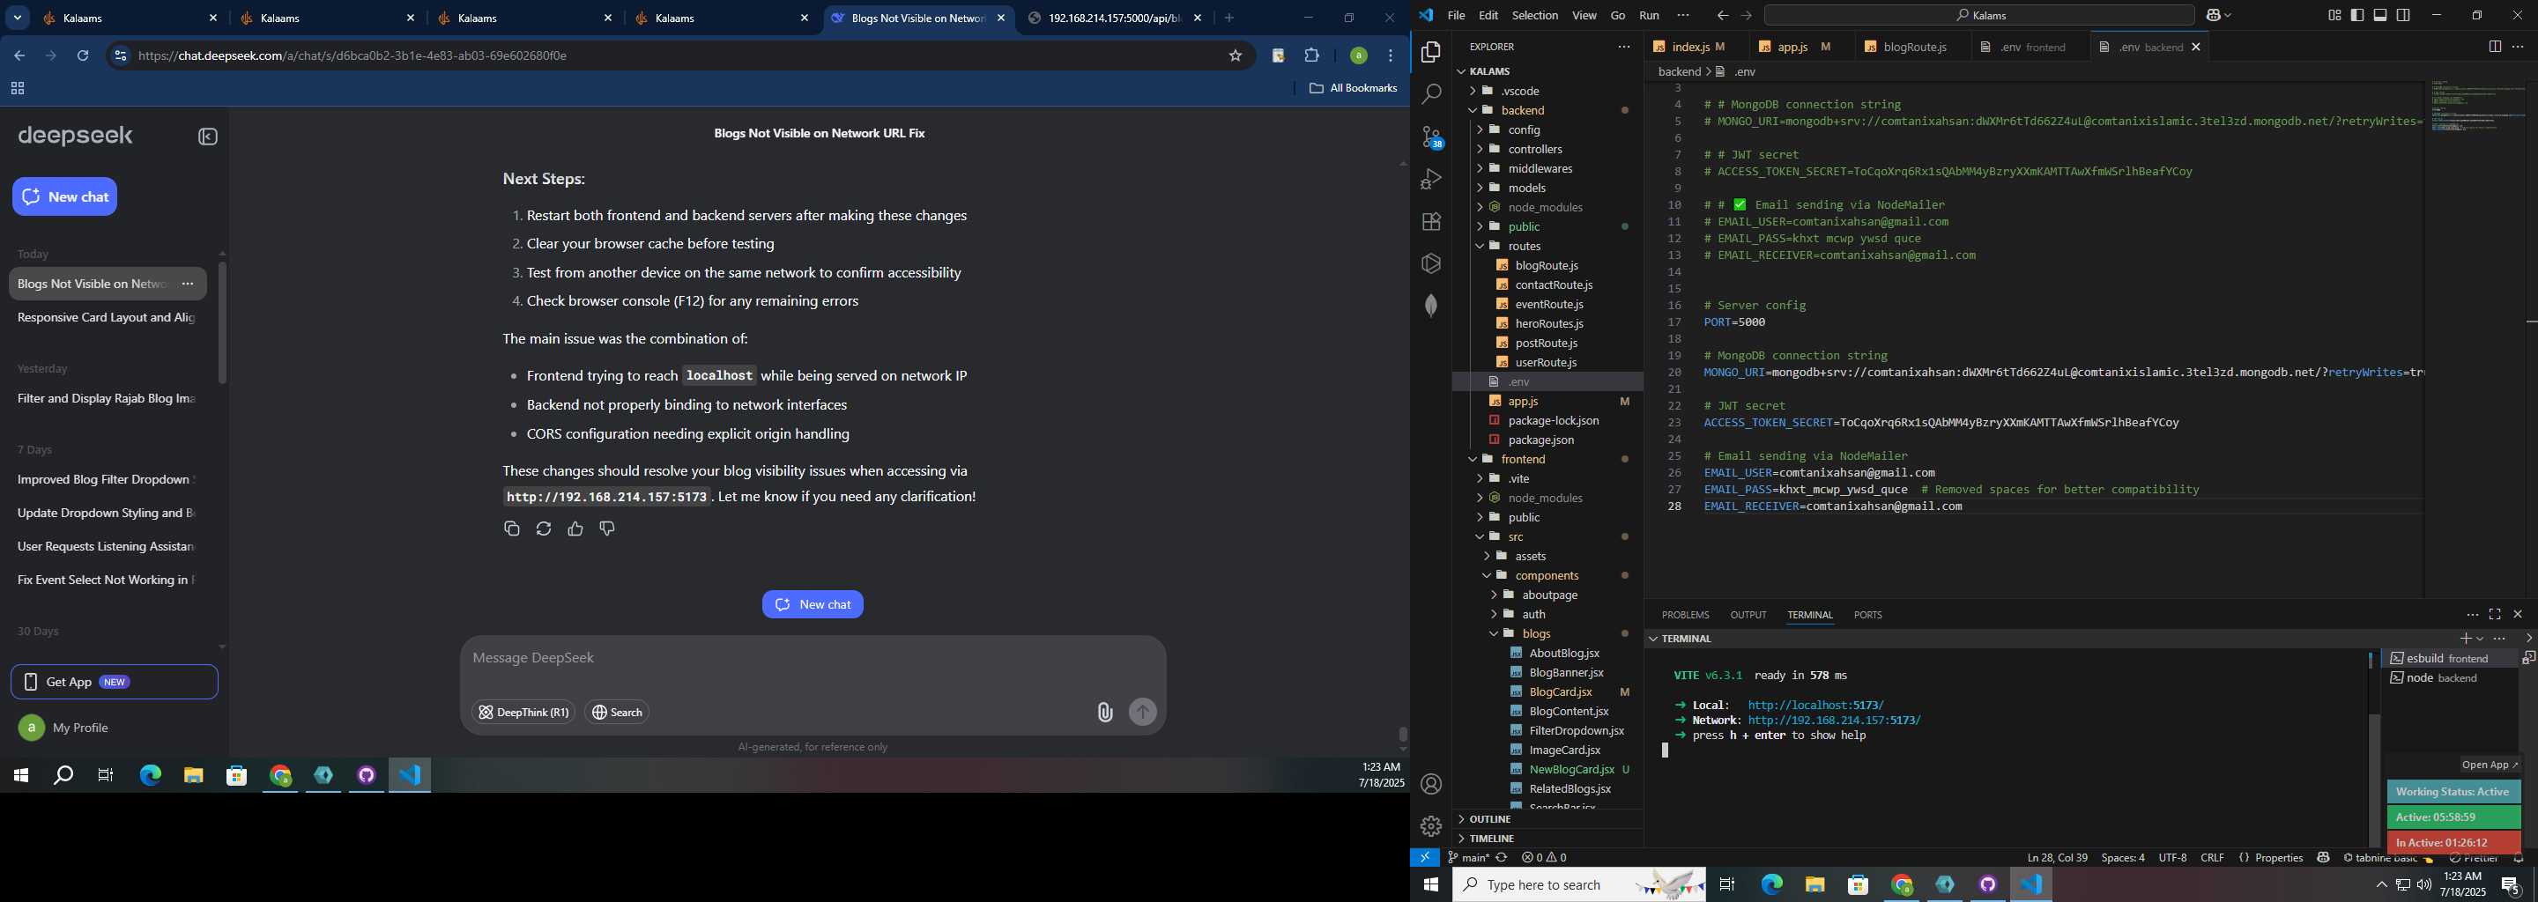This screenshot has width=2538, height=902.
Task: Maximize the terminal panel size
Action: point(2495,615)
